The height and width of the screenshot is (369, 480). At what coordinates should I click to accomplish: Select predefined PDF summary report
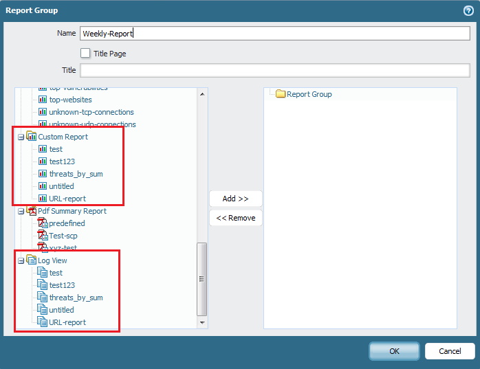(67, 223)
